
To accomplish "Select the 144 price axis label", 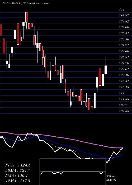I will click(x=122, y=10).
